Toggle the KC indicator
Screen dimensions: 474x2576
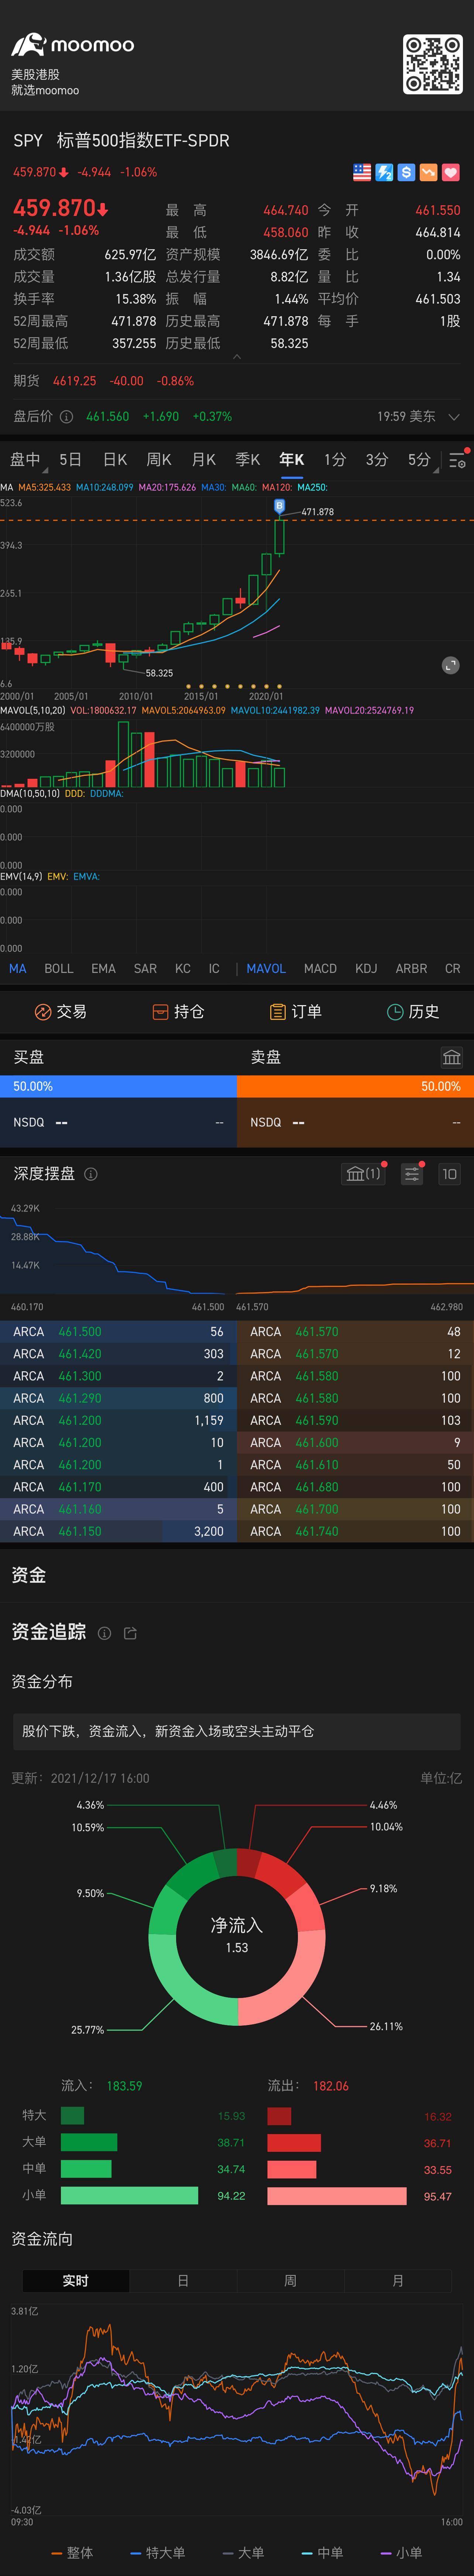tap(183, 969)
